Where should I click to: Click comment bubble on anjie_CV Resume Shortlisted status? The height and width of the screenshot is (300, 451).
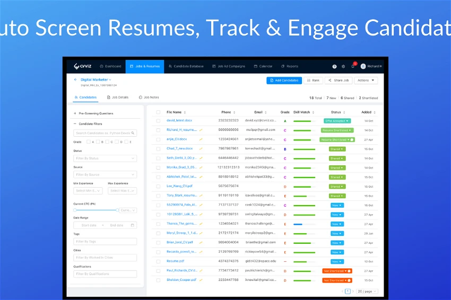click(352, 139)
